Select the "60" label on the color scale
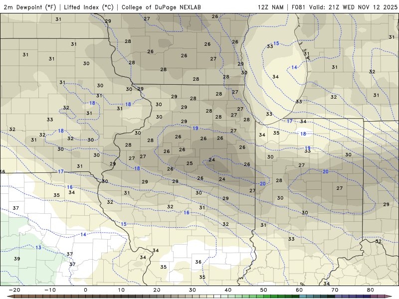 coord(299,290)
